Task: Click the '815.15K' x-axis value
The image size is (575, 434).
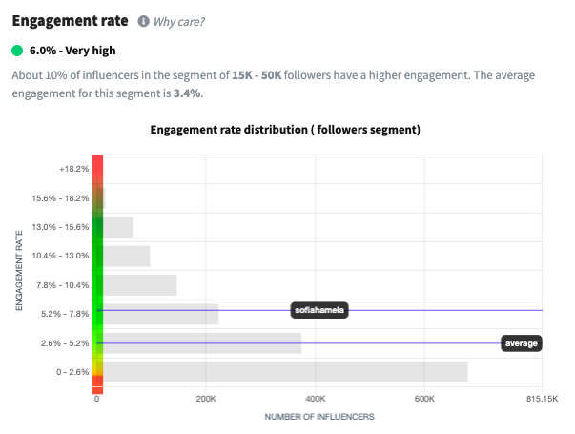Action: (542, 399)
